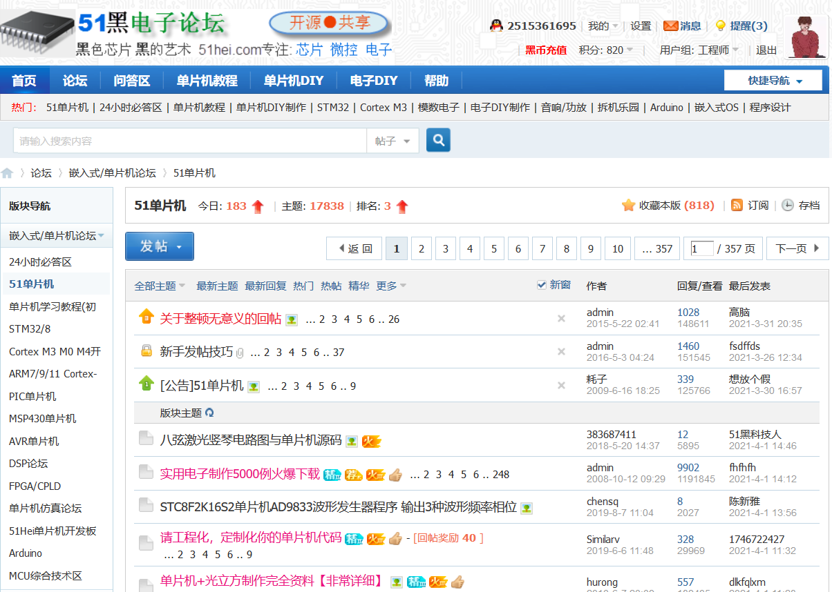The image size is (832, 592).
Task: Open the 我的 dropdown menu
Action: pyautogui.click(x=603, y=26)
